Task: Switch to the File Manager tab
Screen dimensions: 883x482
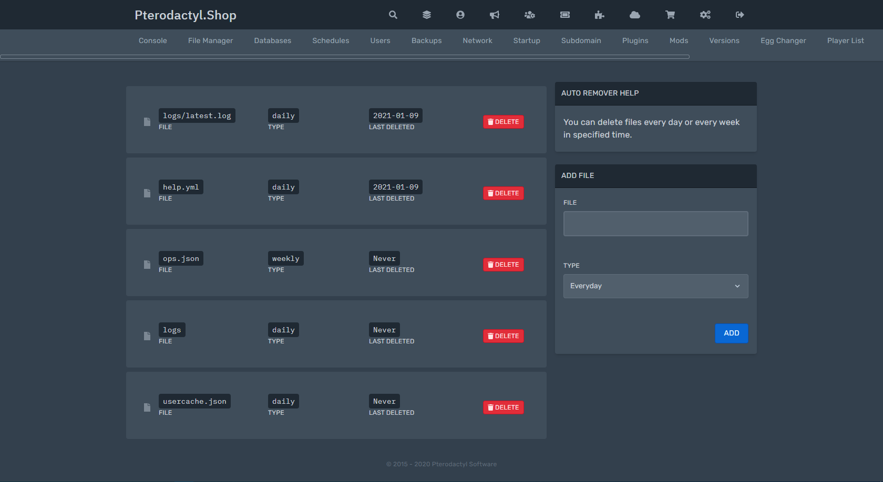Action: tap(210, 40)
